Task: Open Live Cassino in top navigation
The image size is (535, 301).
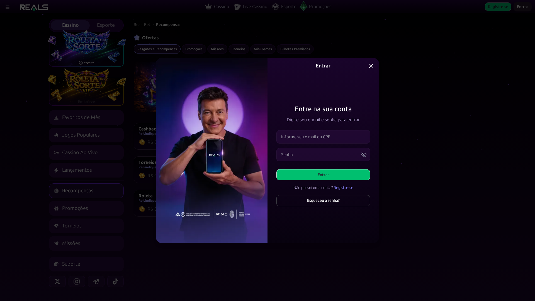Action: (x=251, y=7)
